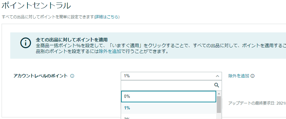Click the 全ての出品に対してポイントを適用 banner title
Screen dimensions: 286x119
(x=71, y=39)
